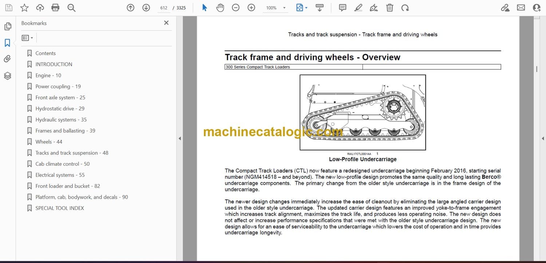Click the undercarriage diagram figure
This screenshot has width=546, height=263.
(x=363, y=113)
